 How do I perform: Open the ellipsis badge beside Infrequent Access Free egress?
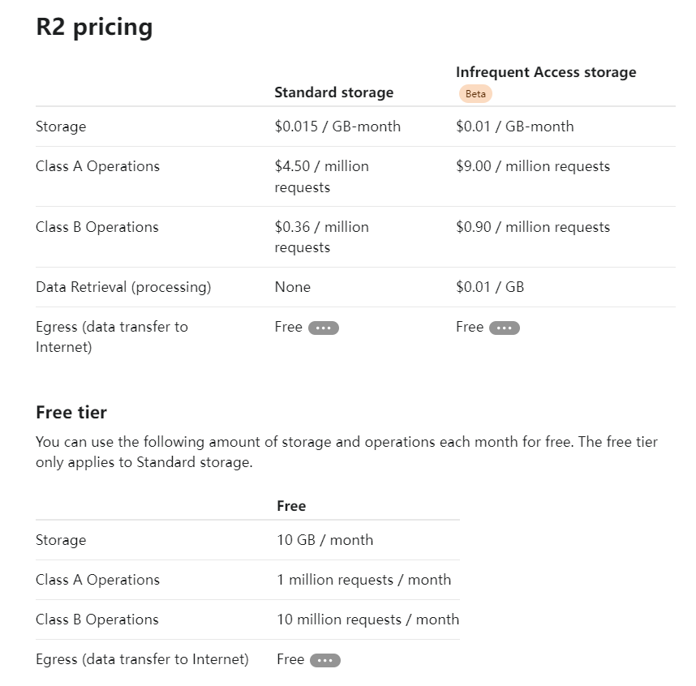pos(505,328)
